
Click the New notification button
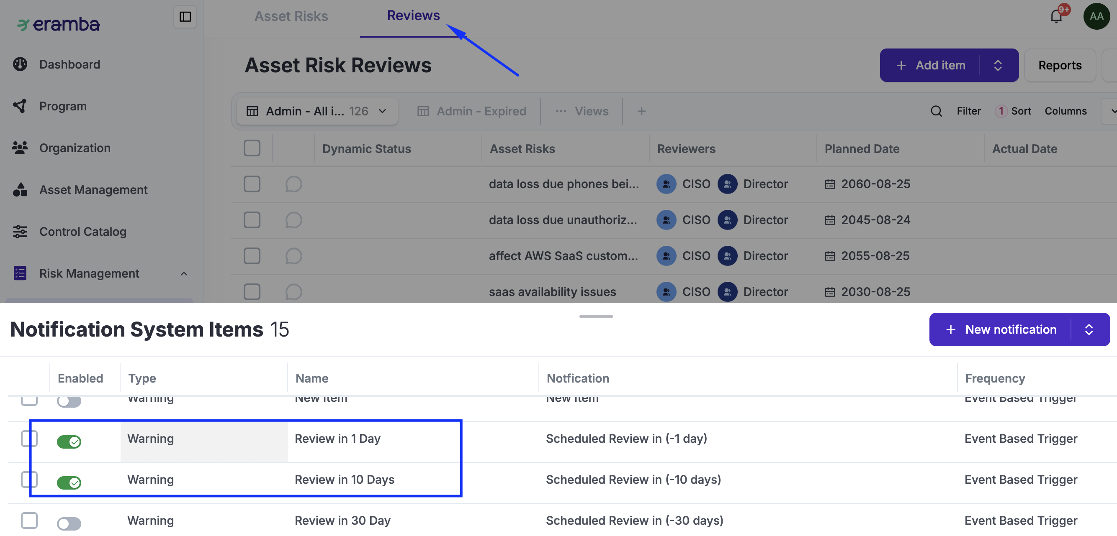pyautogui.click(x=1001, y=329)
